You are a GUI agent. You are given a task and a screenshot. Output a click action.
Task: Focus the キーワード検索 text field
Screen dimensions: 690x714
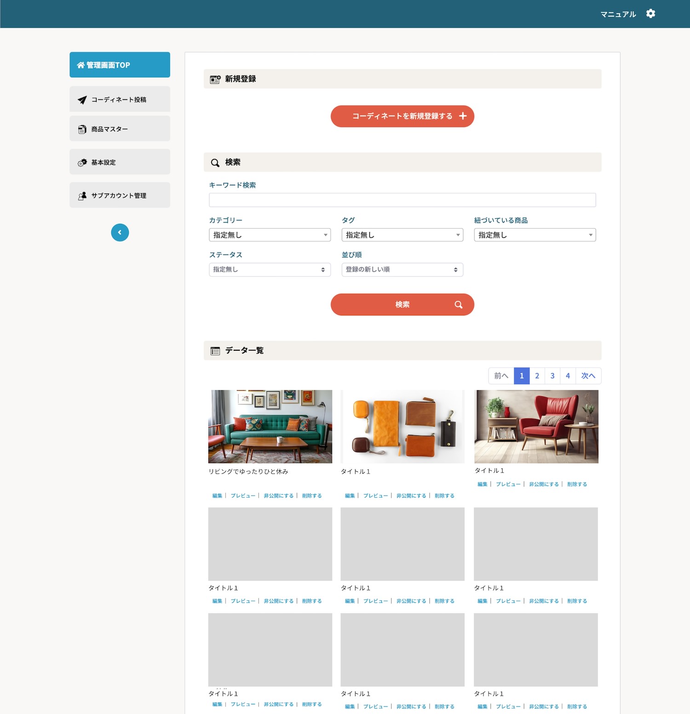402,200
